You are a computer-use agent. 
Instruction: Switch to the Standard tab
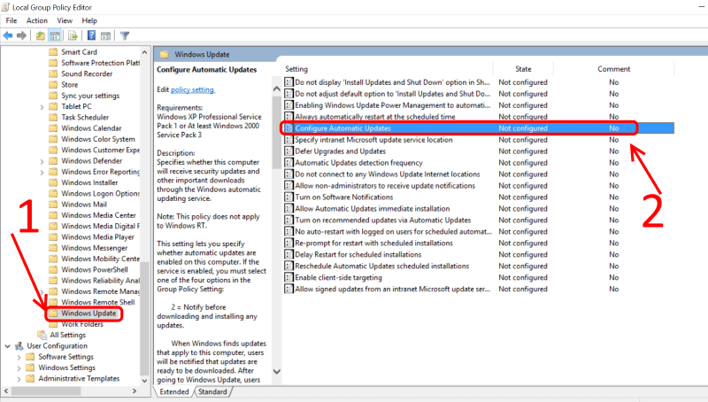point(212,391)
